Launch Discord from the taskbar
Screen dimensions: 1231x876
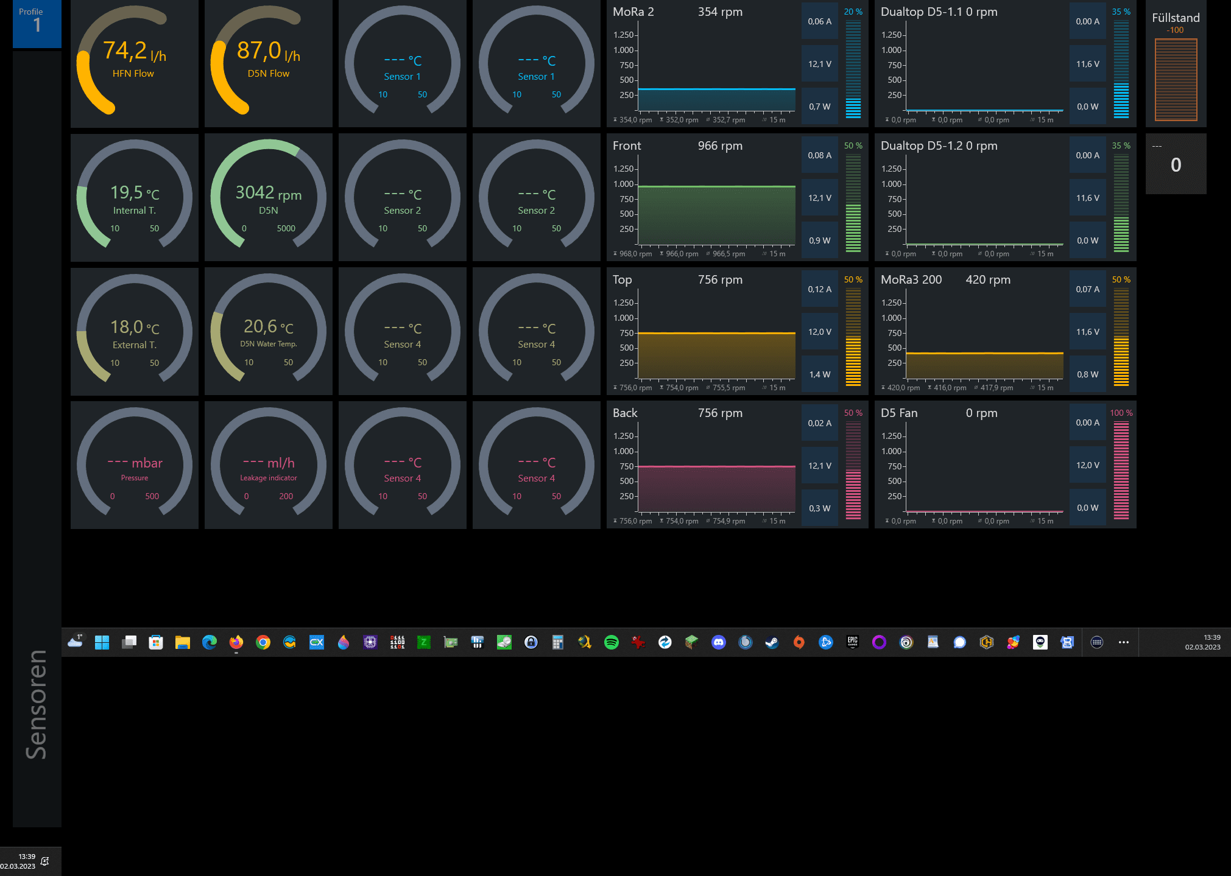719,642
